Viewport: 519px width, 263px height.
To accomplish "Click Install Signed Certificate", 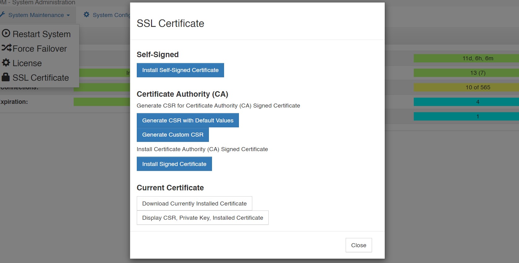I will [x=174, y=164].
